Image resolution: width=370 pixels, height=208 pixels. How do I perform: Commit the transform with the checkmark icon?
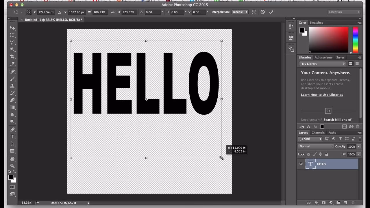click(271, 12)
